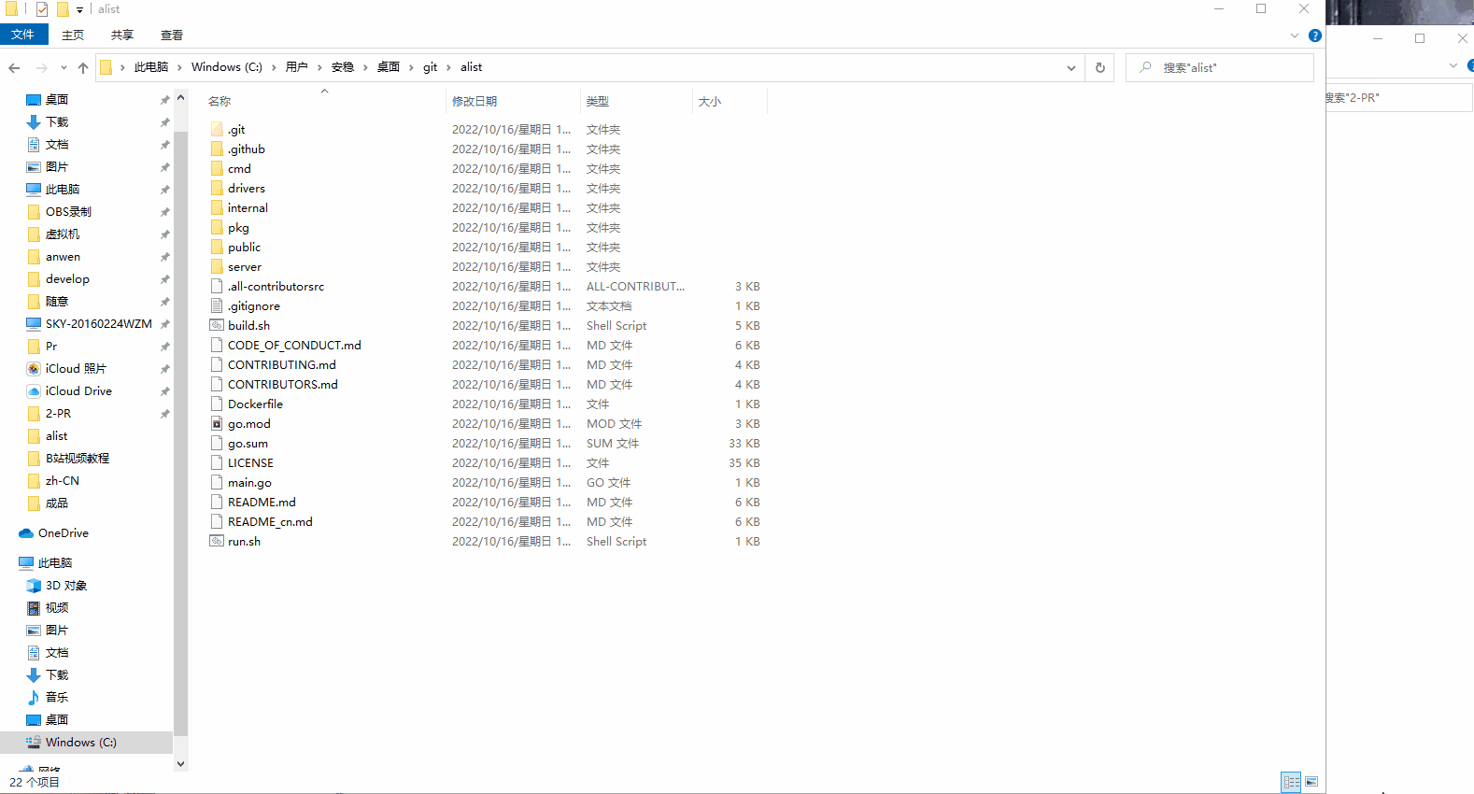Expand the ribbon with the chevron
This screenshot has height=794, width=1474.
point(1294,35)
